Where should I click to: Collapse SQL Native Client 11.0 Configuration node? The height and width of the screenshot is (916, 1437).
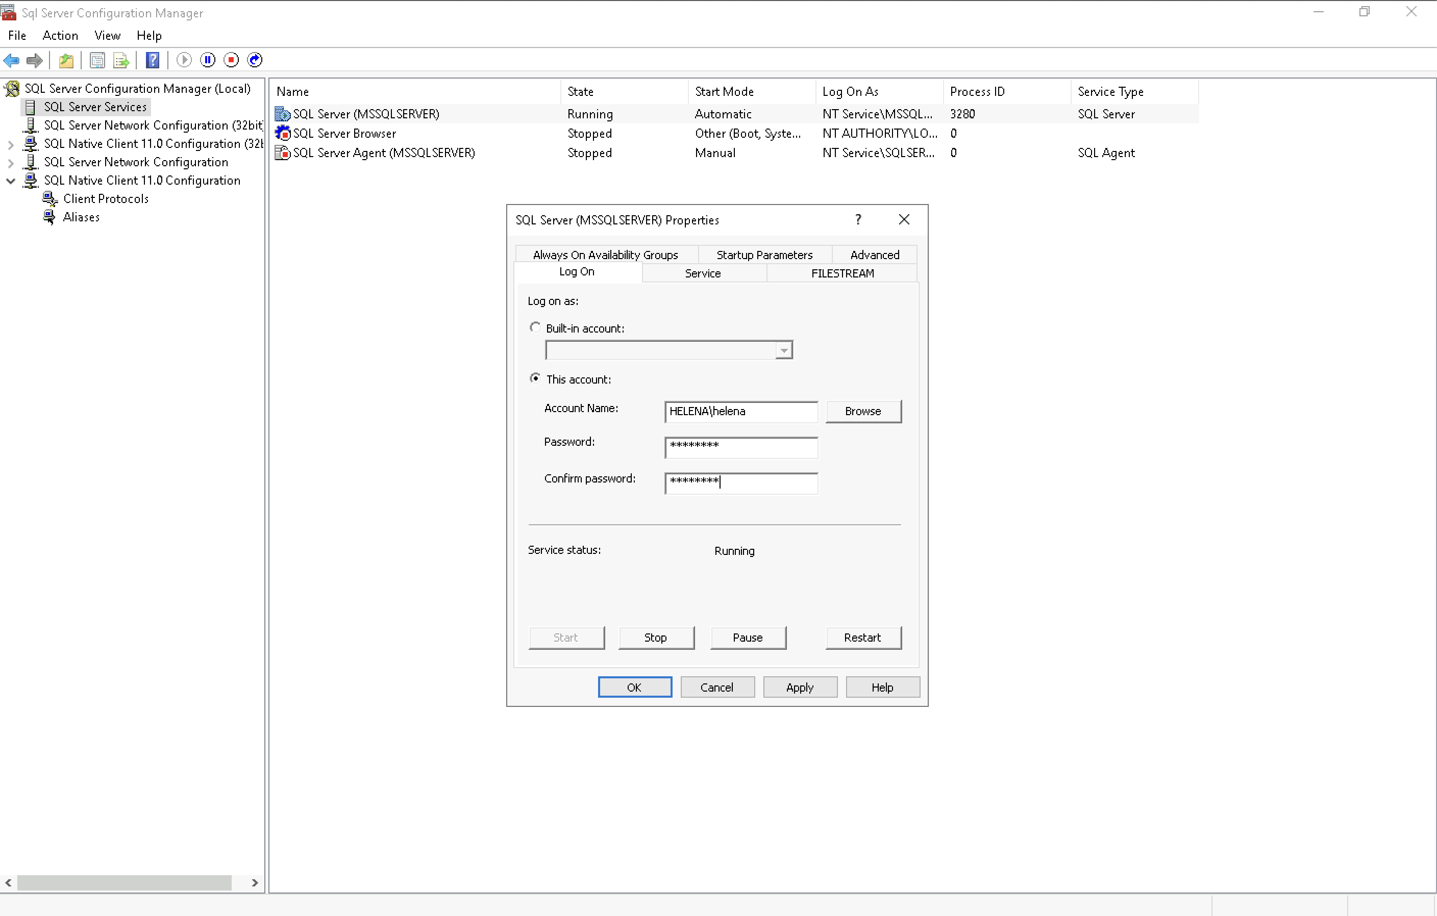coord(11,181)
